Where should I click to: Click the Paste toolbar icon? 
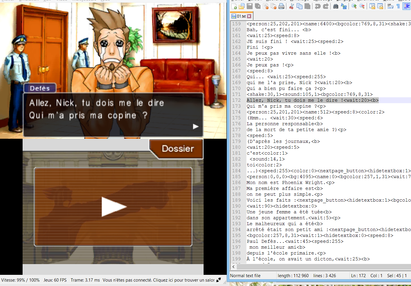[x=307, y=6]
